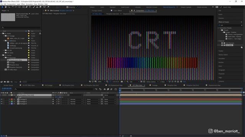The image size is (245, 137).
Task: Select the Default workspace
Action: tap(92, 7)
